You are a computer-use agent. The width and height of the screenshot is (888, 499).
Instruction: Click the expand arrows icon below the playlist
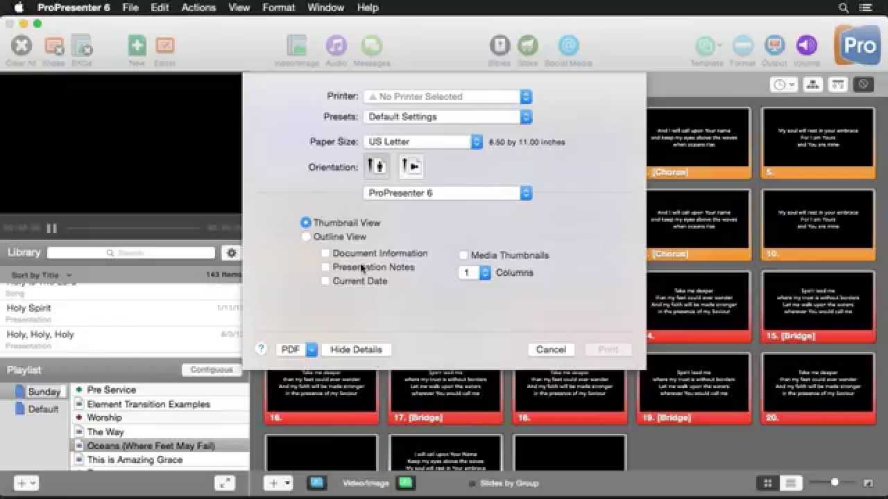[x=224, y=483]
